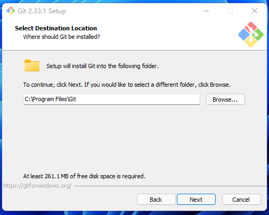
Task: Click the Git 2.33.1 Setup title text
Action: [x=42, y=11]
